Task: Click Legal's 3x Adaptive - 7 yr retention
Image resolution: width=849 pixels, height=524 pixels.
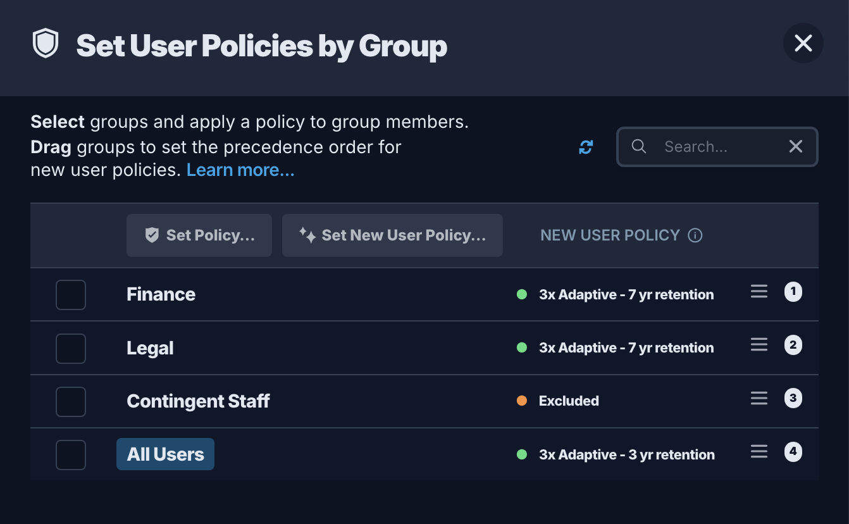Action: (626, 347)
